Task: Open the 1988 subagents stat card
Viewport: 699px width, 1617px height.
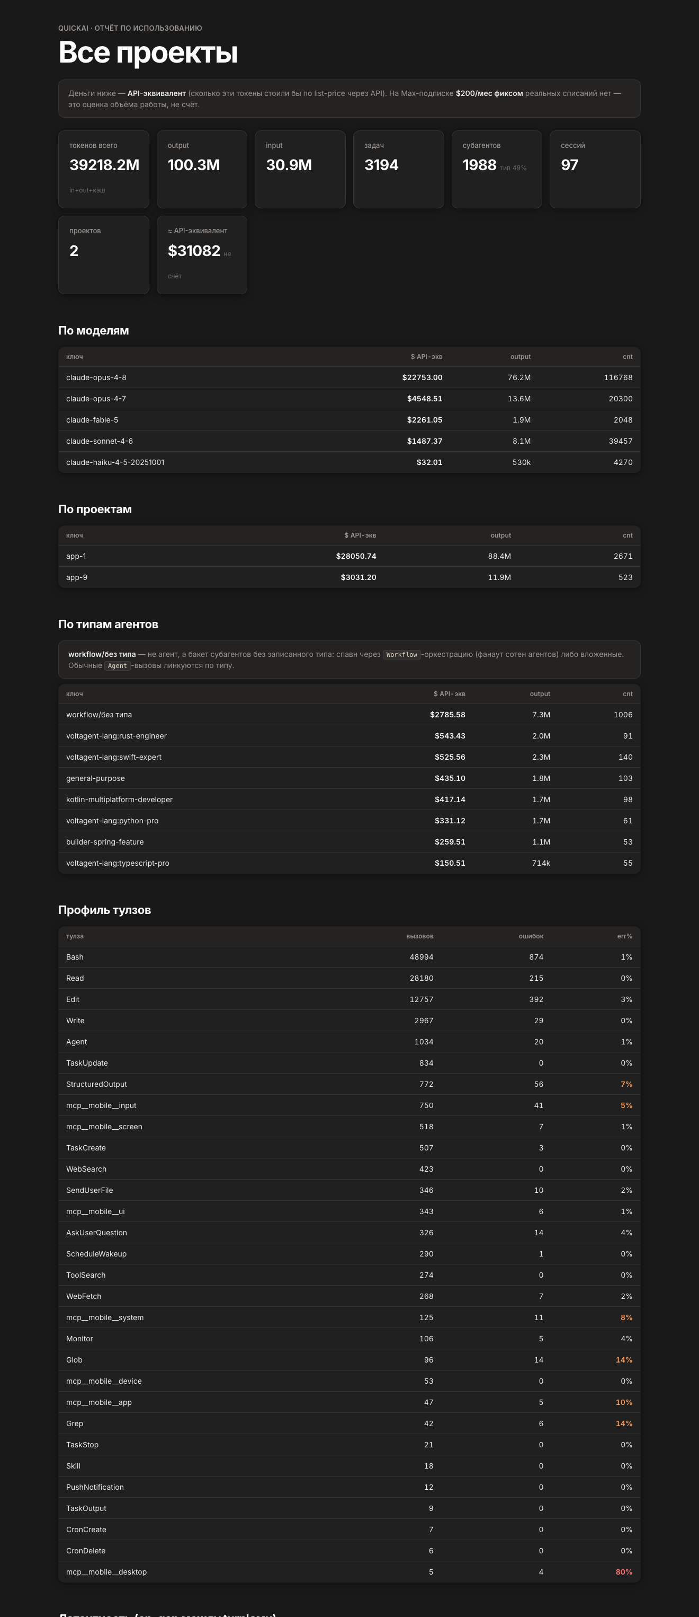Action: pyautogui.click(x=497, y=170)
